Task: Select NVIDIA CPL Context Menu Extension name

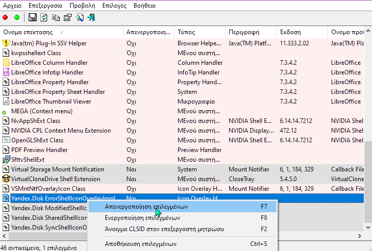Action: pyautogui.click(x=61, y=131)
